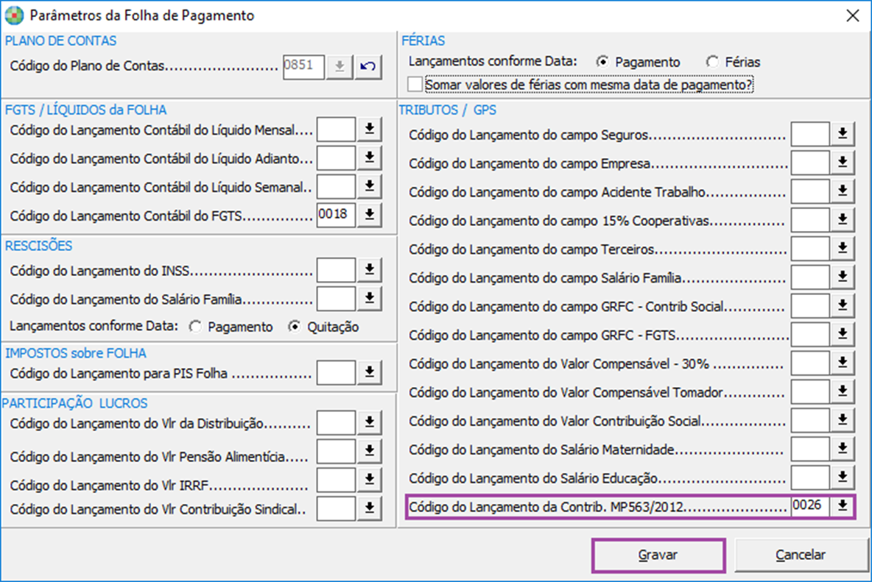This screenshot has height=582, width=872.
Task: Open lookup for Contábil do FGTS code
Action: [x=369, y=215]
